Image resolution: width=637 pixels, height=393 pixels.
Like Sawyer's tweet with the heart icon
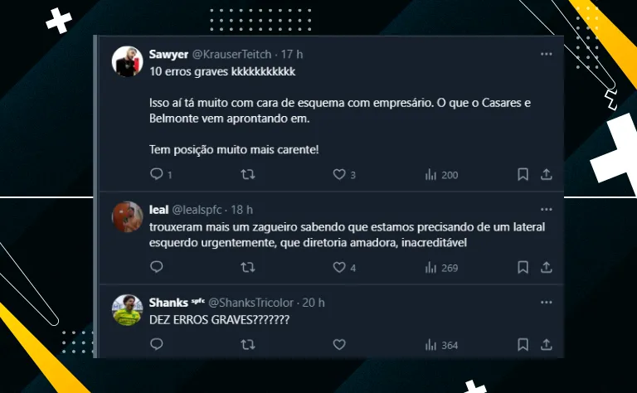coord(339,175)
